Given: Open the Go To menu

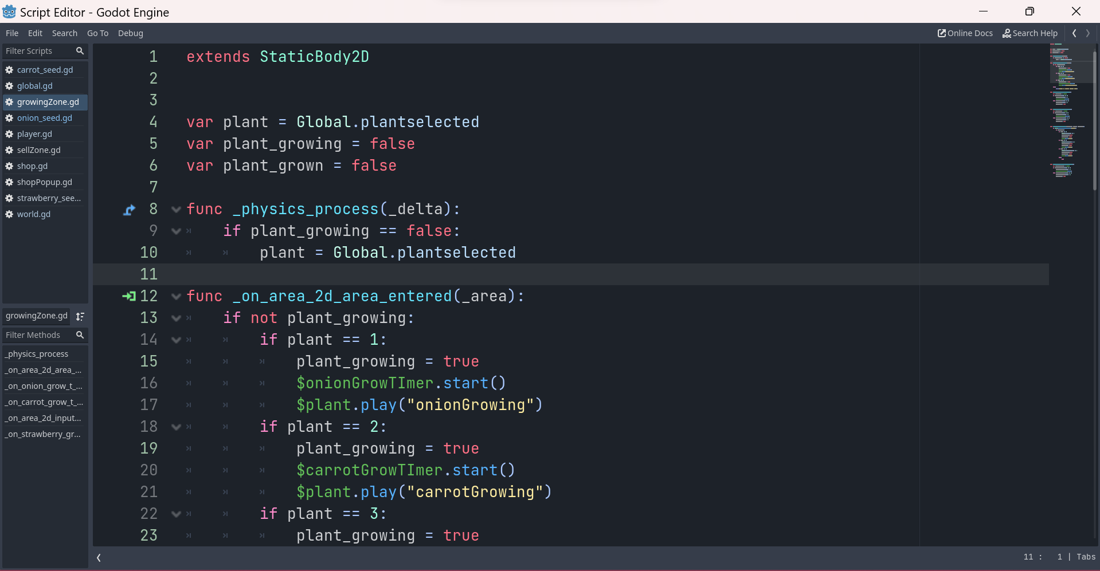Looking at the screenshot, I should click(x=97, y=33).
